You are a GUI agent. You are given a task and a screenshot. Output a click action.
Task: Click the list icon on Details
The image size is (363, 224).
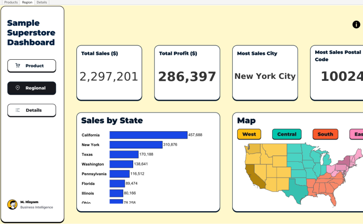pyautogui.click(x=18, y=110)
